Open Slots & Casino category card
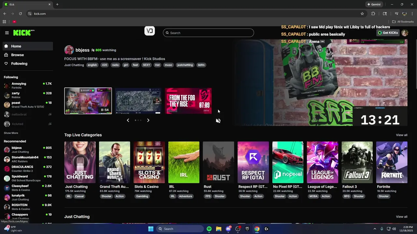 tap(149, 162)
